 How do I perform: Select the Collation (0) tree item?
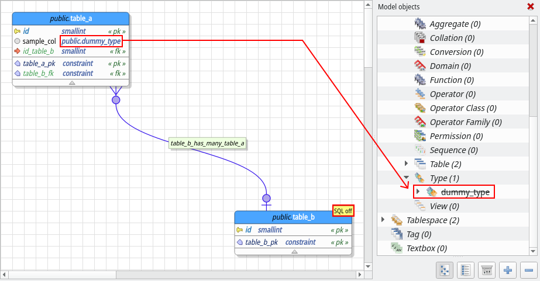[x=452, y=38]
